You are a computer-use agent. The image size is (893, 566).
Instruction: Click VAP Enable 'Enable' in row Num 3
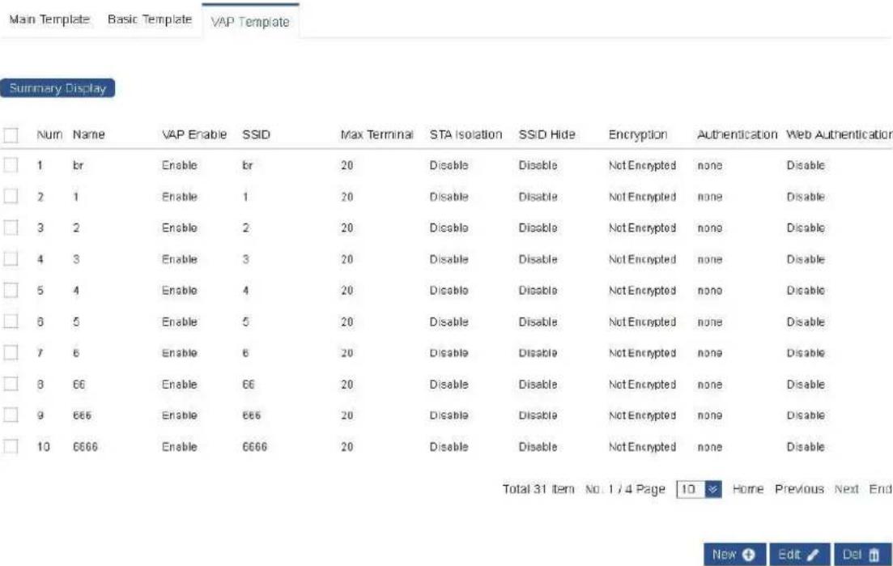(180, 228)
